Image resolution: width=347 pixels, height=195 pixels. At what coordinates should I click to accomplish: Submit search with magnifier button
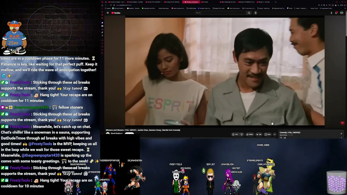(249, 13)
